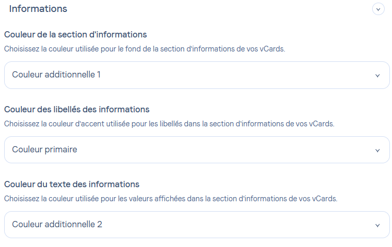Click the arrow beside Couleur primaire

[x=377, y=150]
